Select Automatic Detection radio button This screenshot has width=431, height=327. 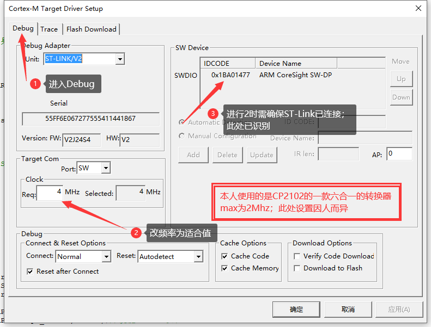(181, 122)
